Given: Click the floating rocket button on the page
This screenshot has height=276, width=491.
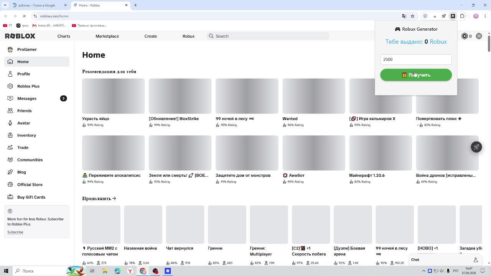Looking at the screenshot, I should click(476, 147).
